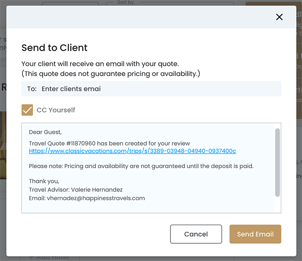This screenshot has height=261, width=302.
Task: Send the quote with Send Email
Action: (x=255, y=234)
